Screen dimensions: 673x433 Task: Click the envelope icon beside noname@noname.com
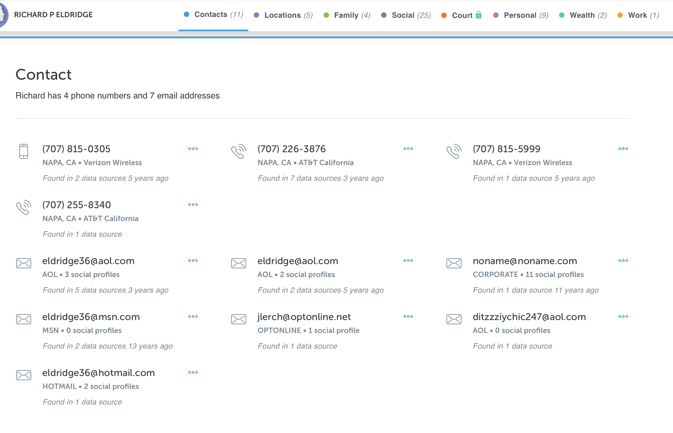pyautogui.click(x=454, y=263)
